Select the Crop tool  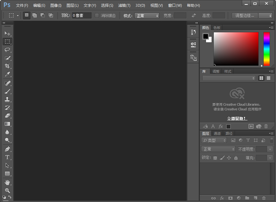(x=7, y=66)
